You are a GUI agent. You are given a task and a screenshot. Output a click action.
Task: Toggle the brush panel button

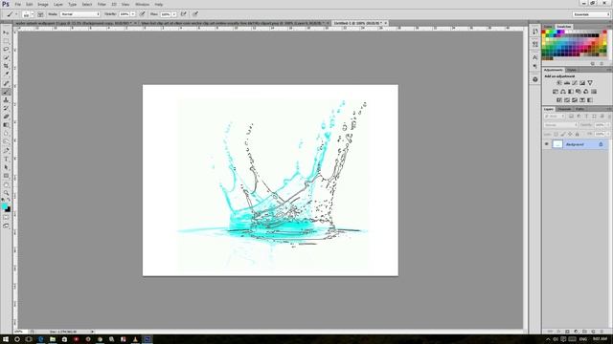click(40, 14)
